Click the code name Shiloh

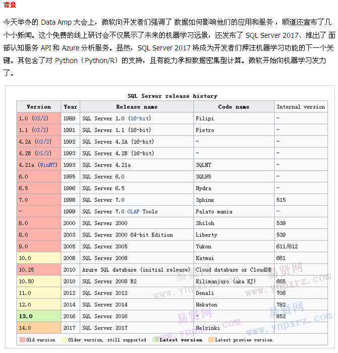[205, 223]
